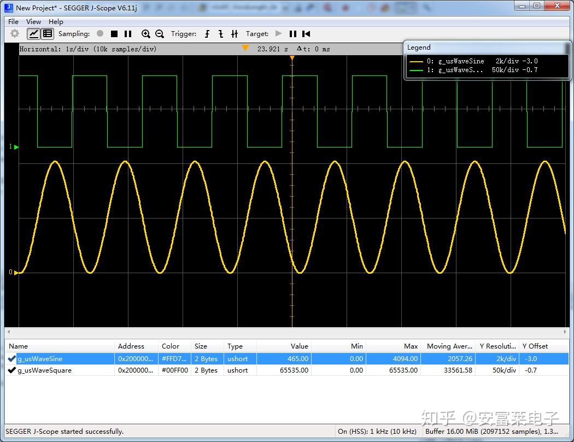Image resolution: width=574 pixels, height=442 pixels.
Task: Toggle the graph view button
Action: [x=34, y=34]
